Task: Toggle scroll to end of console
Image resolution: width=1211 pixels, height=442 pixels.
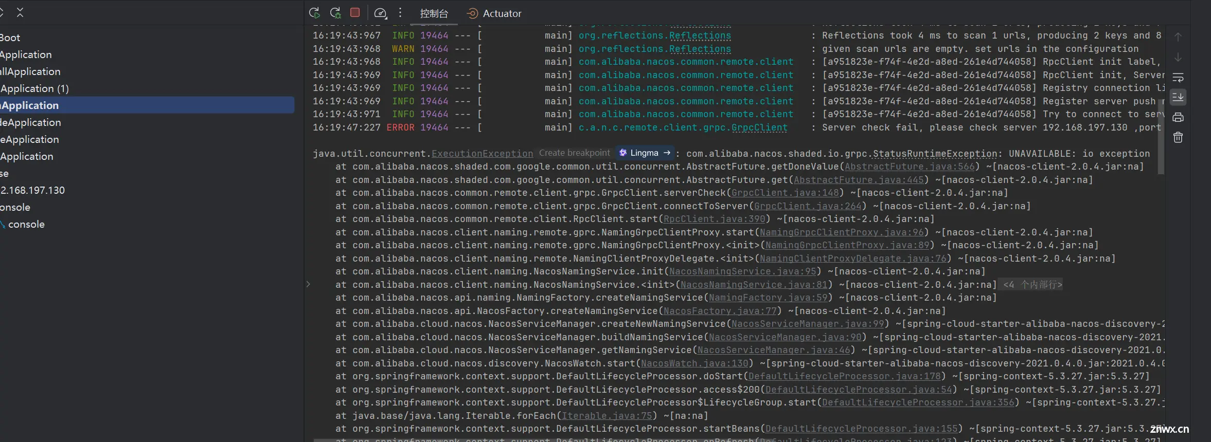Action: click(1178, 97)
